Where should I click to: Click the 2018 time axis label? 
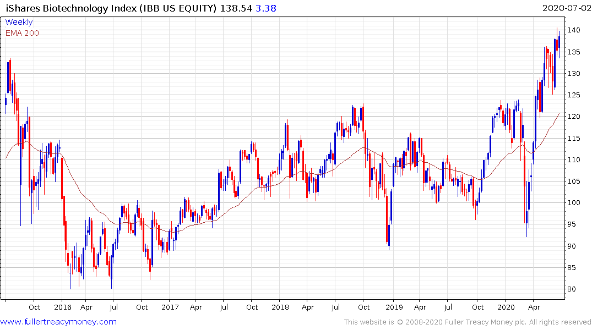(280, 307)
